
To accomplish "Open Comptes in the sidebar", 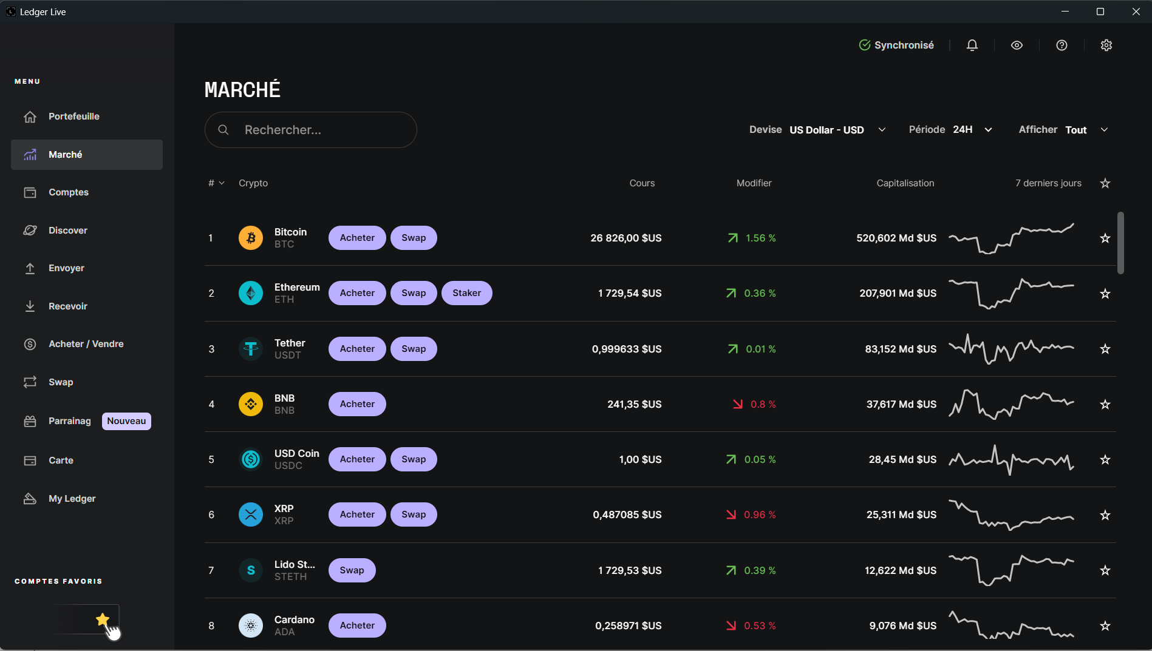I will [x=87, y=192].
